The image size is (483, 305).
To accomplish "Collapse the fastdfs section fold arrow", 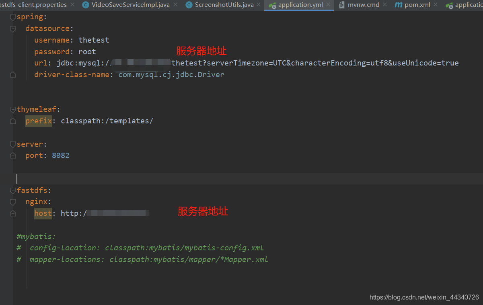I will click(x=12, y=190).
